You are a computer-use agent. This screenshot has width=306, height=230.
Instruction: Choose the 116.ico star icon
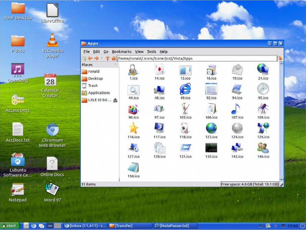(x=134, y=128)
